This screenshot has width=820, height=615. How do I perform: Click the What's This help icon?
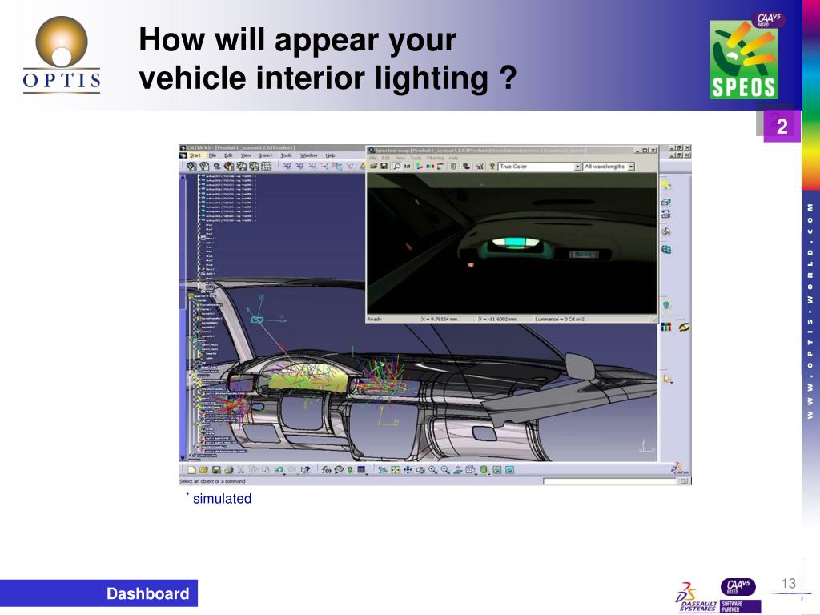click(306, 469)
